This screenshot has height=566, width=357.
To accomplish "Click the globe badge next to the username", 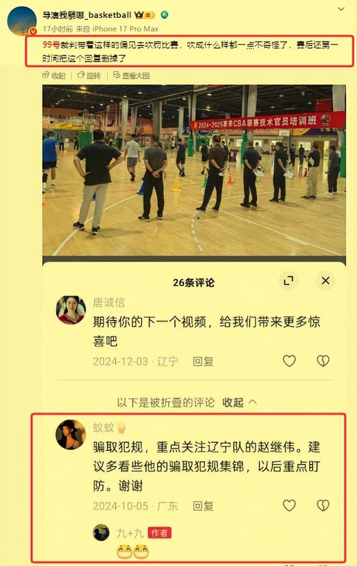I will pyautogui.click(x=164, y=15).
